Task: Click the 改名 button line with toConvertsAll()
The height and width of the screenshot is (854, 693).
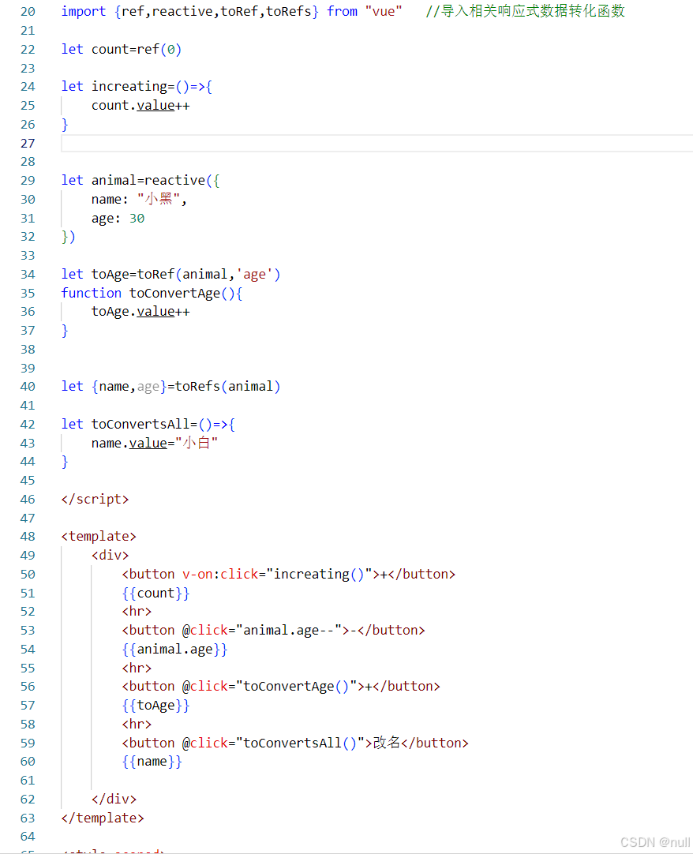Action: click(x=295, y=743)
